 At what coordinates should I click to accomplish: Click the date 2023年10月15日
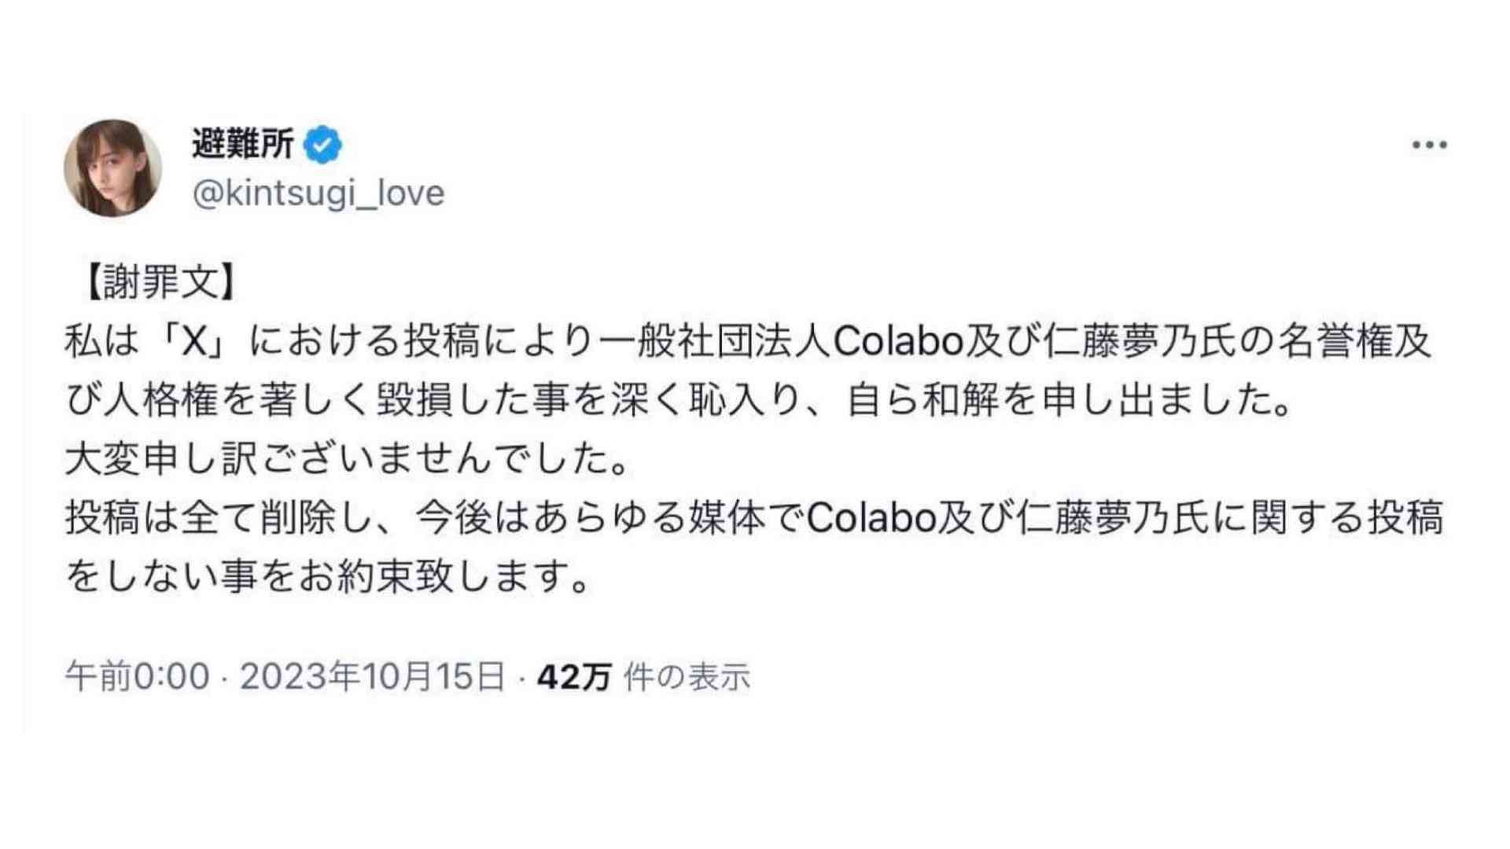point(372,677)
